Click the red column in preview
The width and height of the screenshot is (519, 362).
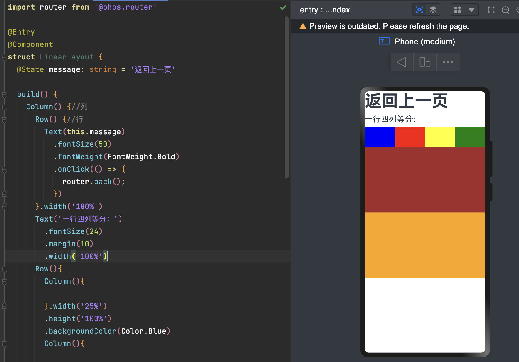point(410,137)
